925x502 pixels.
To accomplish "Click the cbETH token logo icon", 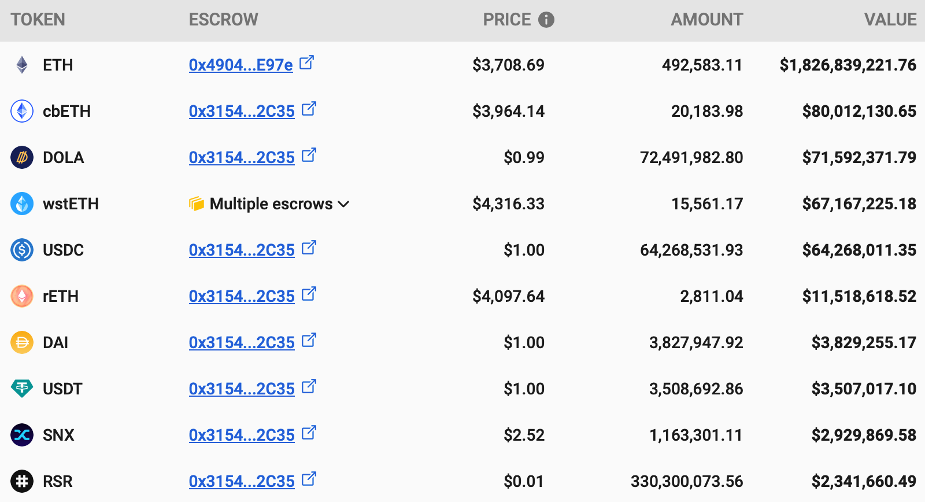I will [x=22, y=111].
